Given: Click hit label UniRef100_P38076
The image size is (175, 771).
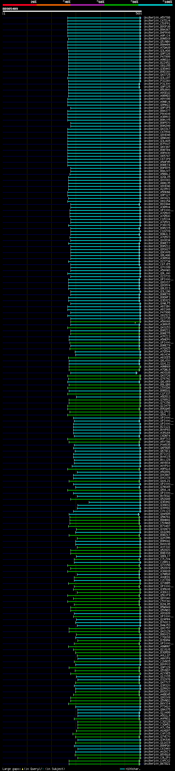Looking at the screenshot, I should tap(157, 225).
